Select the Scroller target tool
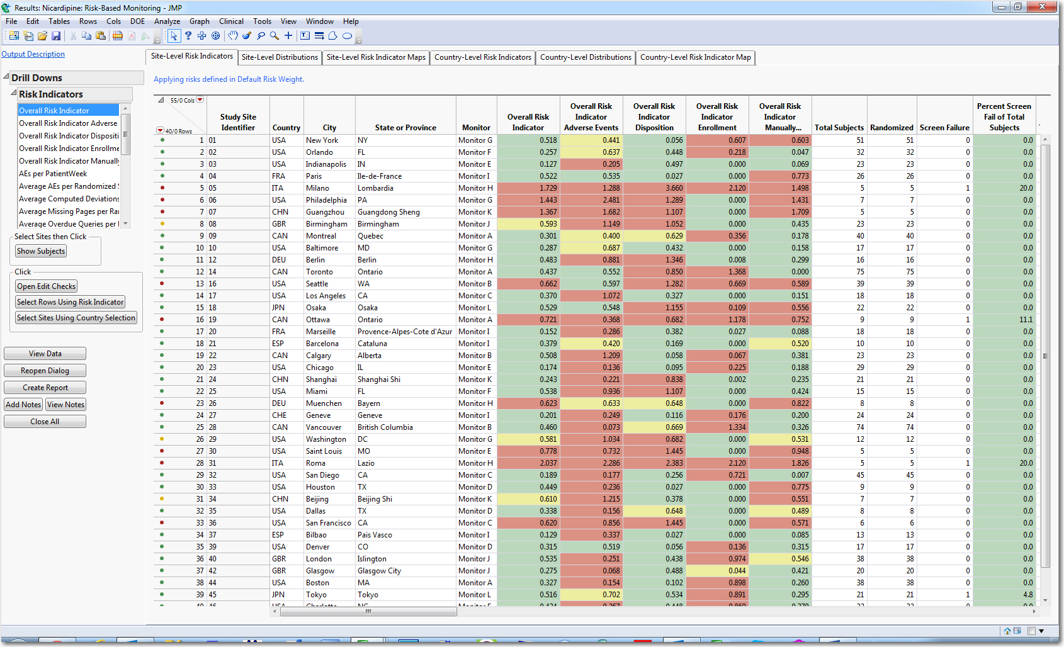Image resolution: width=1064 pixels, height=647 pixels. tap(216, 36)
